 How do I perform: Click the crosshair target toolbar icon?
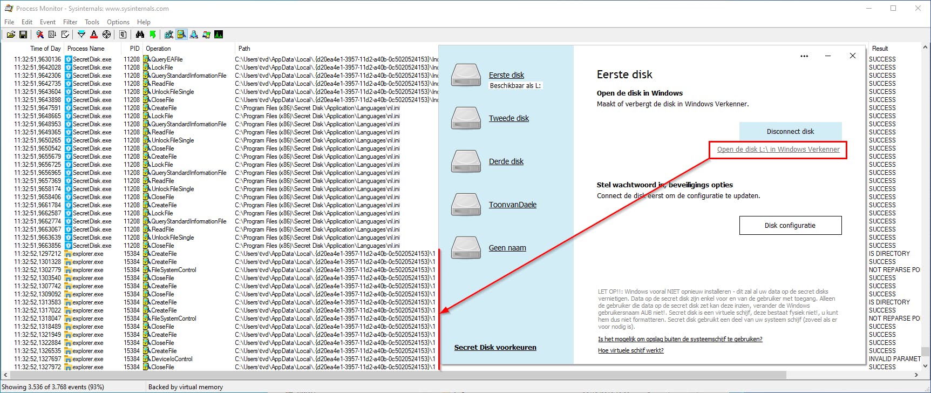[106, 35]
